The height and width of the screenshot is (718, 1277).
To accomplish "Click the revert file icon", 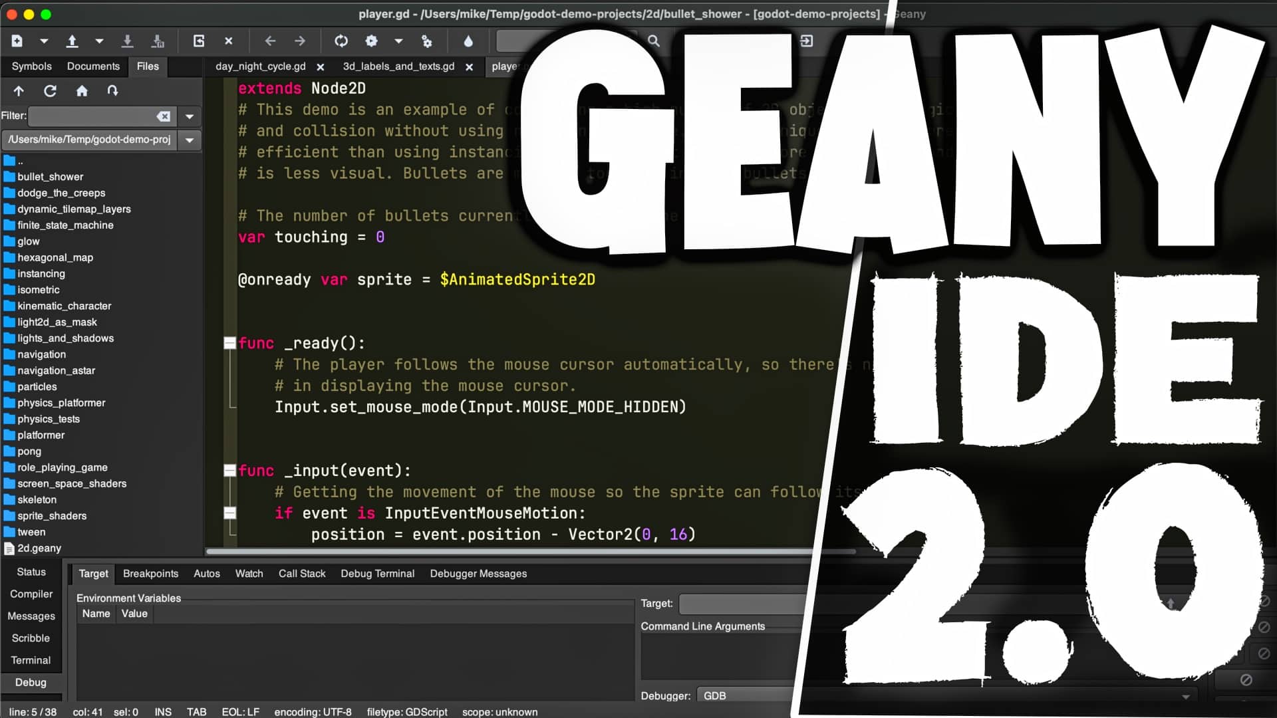I will click(198, 41).
